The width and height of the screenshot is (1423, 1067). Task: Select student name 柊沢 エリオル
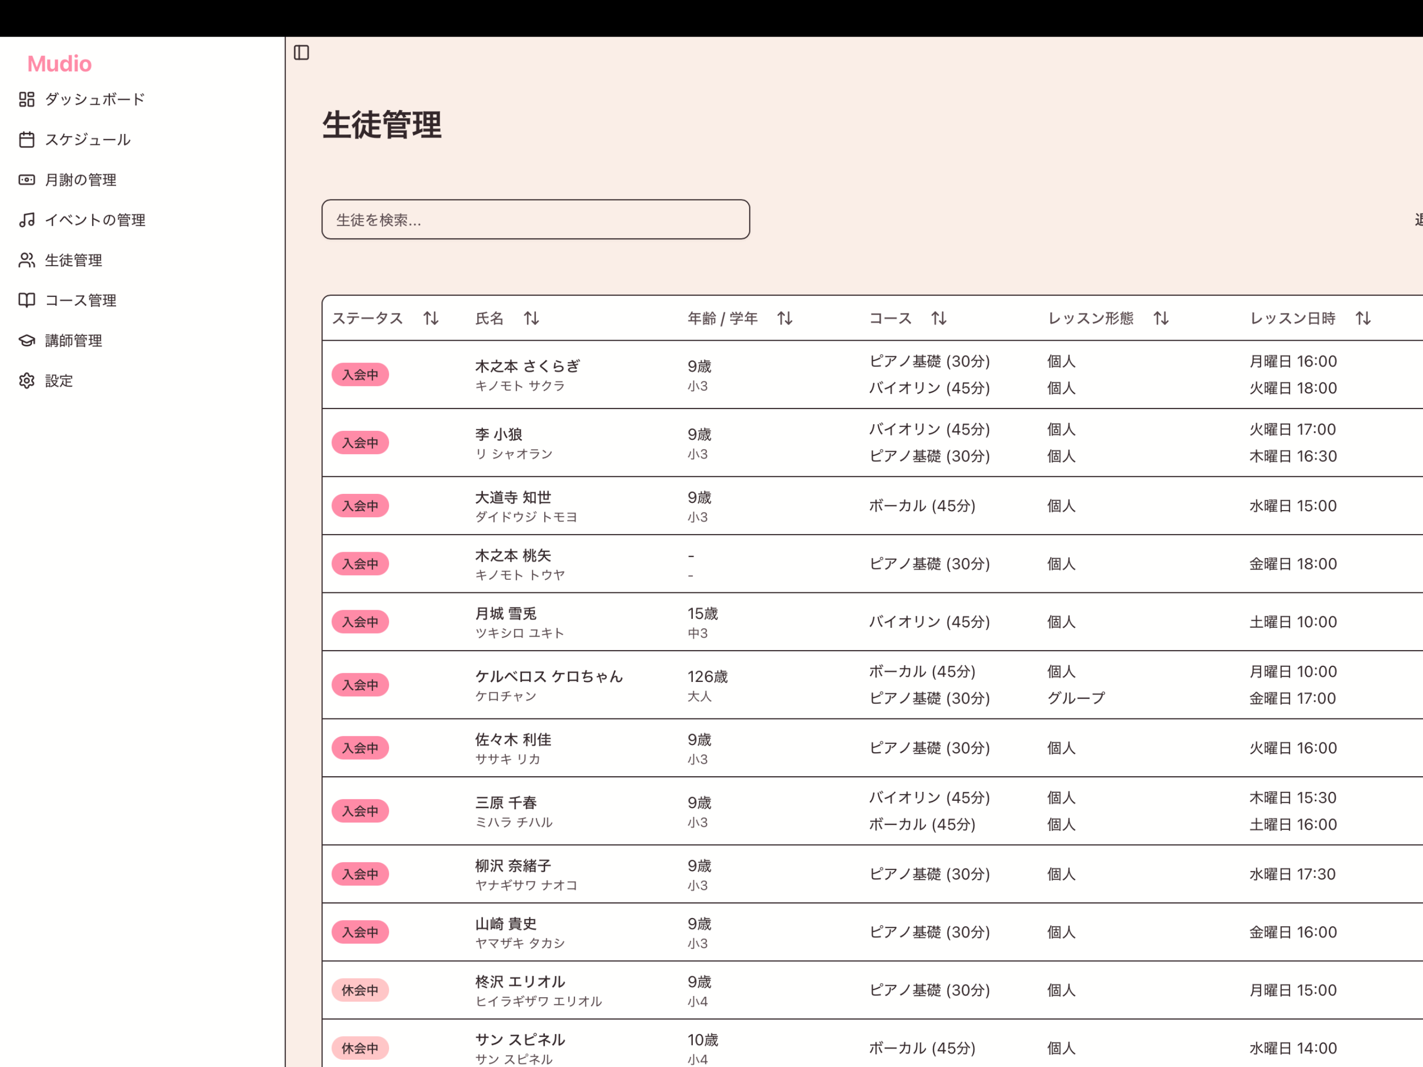pos(520,982)
